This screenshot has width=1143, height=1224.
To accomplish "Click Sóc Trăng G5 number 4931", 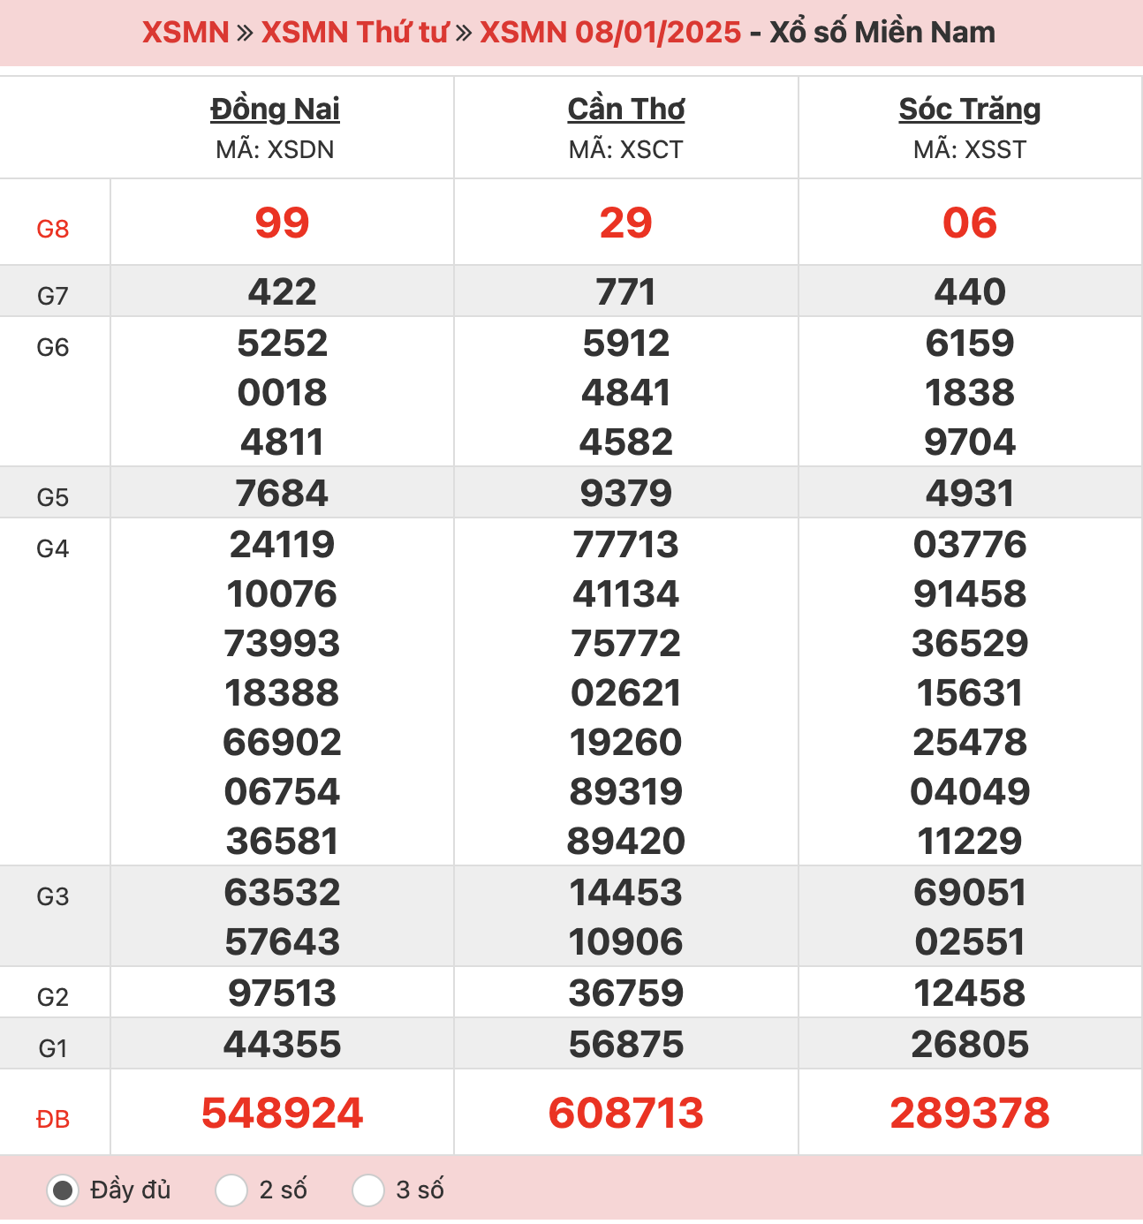I will click(970, 493).
